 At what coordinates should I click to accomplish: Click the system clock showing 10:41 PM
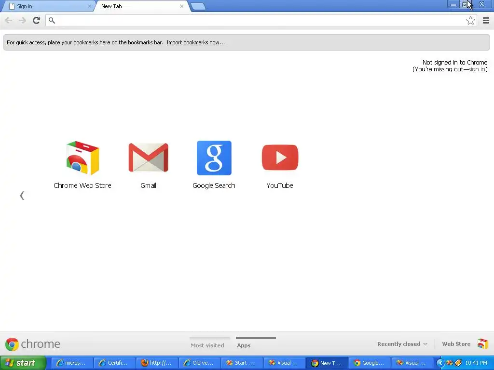476,363
